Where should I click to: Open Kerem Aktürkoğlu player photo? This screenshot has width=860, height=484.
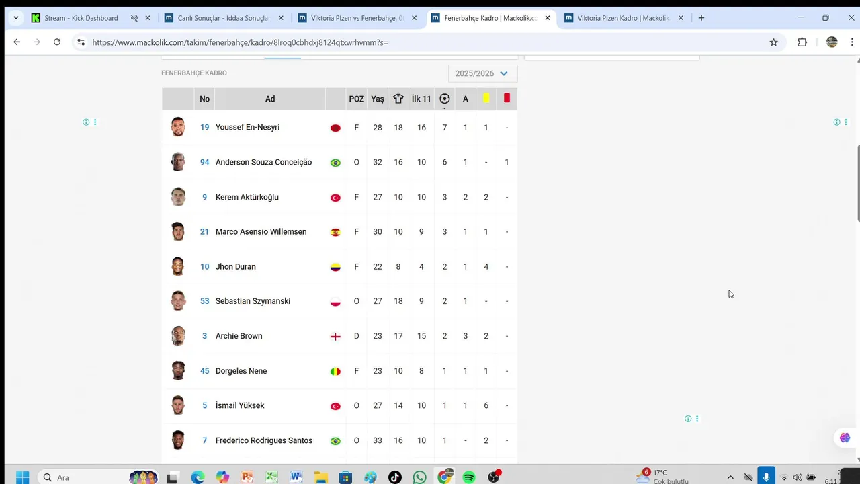click(178, 197)
